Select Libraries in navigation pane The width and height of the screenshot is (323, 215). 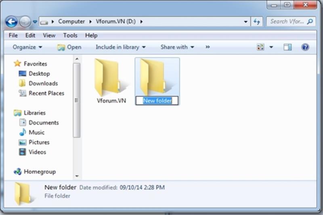tap(35, 113)
